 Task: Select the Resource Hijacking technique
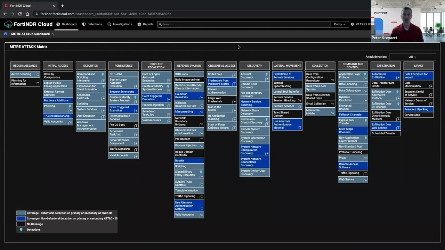419,109
